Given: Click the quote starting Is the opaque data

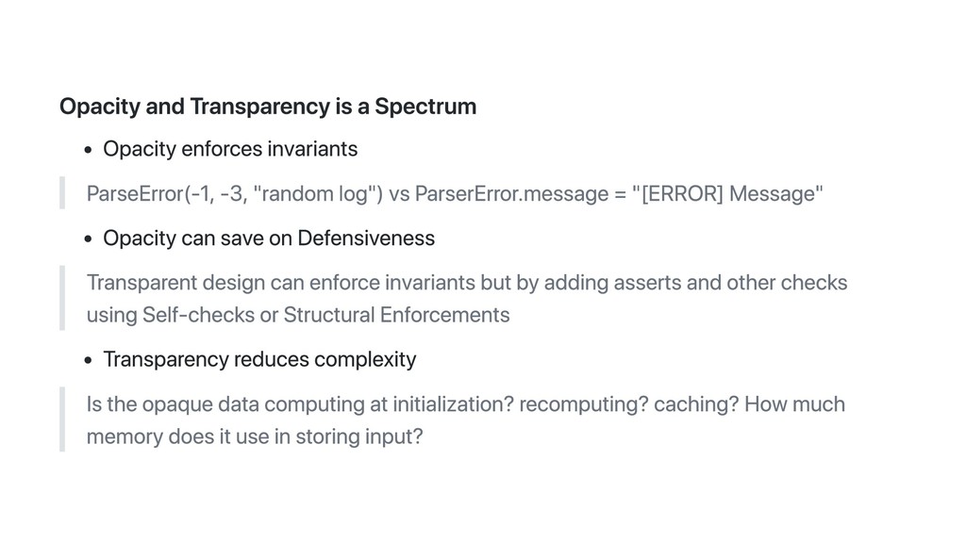Looking at the screenshot, I should pyautogui.click(x=466, y=420).
